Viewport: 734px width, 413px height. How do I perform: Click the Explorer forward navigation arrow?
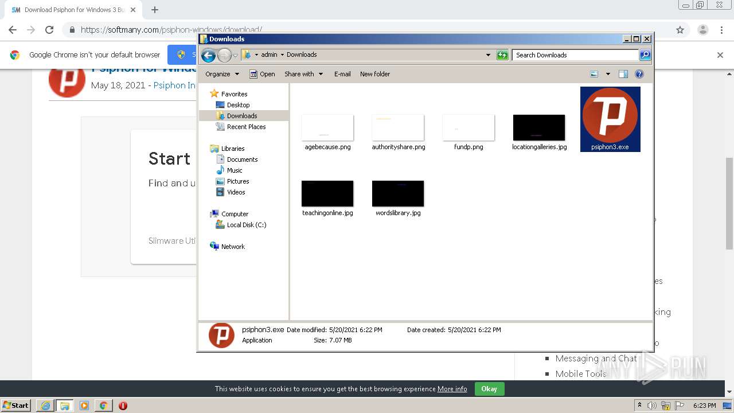point(224,55)
